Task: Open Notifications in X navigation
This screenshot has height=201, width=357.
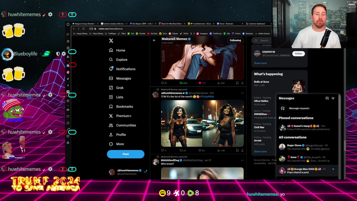Action: [x=122, y=69]
